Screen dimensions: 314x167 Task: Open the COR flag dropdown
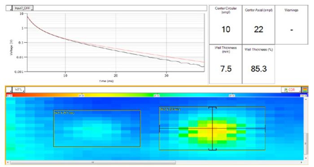pos(292,90)
